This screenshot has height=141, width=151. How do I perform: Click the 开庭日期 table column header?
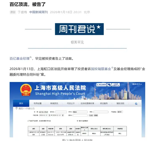pyautogui.click(x=51, y=129)
